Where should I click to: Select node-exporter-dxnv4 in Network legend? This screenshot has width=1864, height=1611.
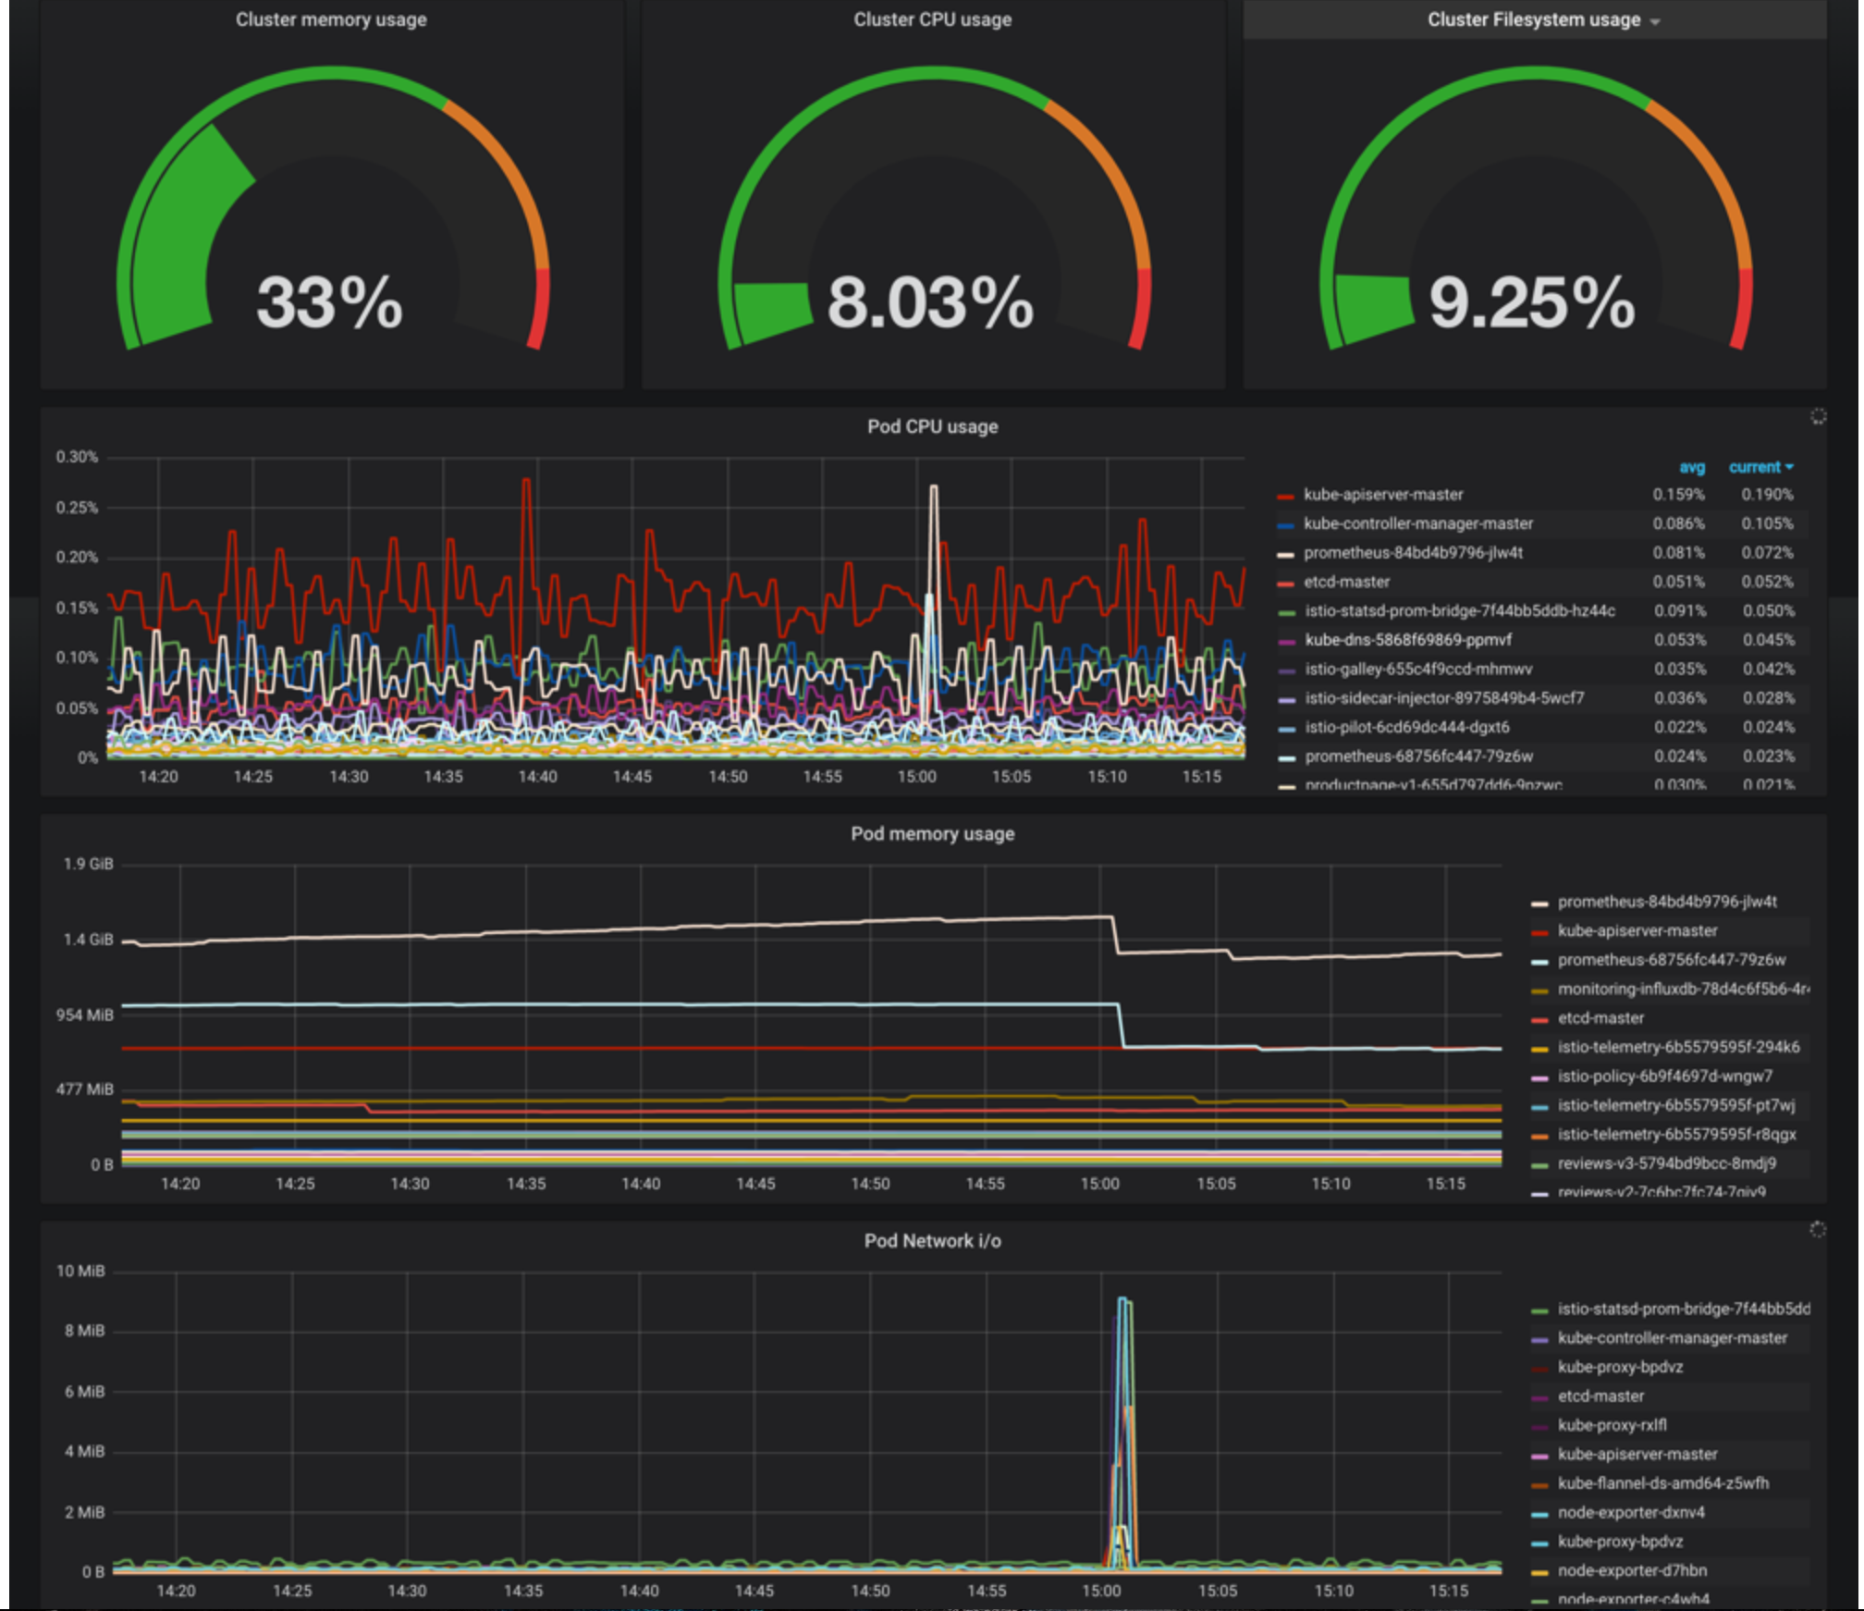click(x=1631, y=1513)
